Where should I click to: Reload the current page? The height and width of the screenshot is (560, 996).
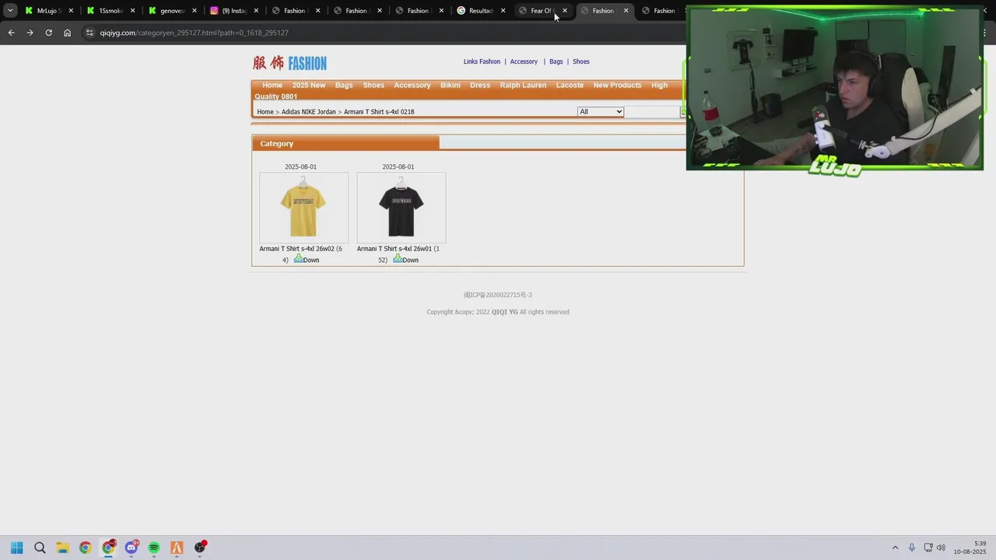pyautogui.click(x=48, y=33)
